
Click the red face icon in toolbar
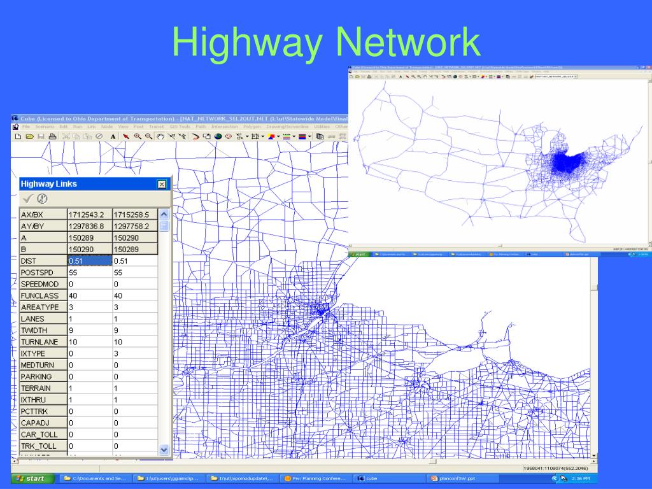tap(229, 136)
